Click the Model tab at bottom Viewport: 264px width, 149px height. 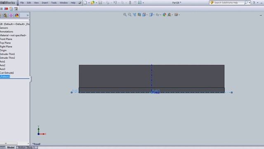click(x=11, y=147)
